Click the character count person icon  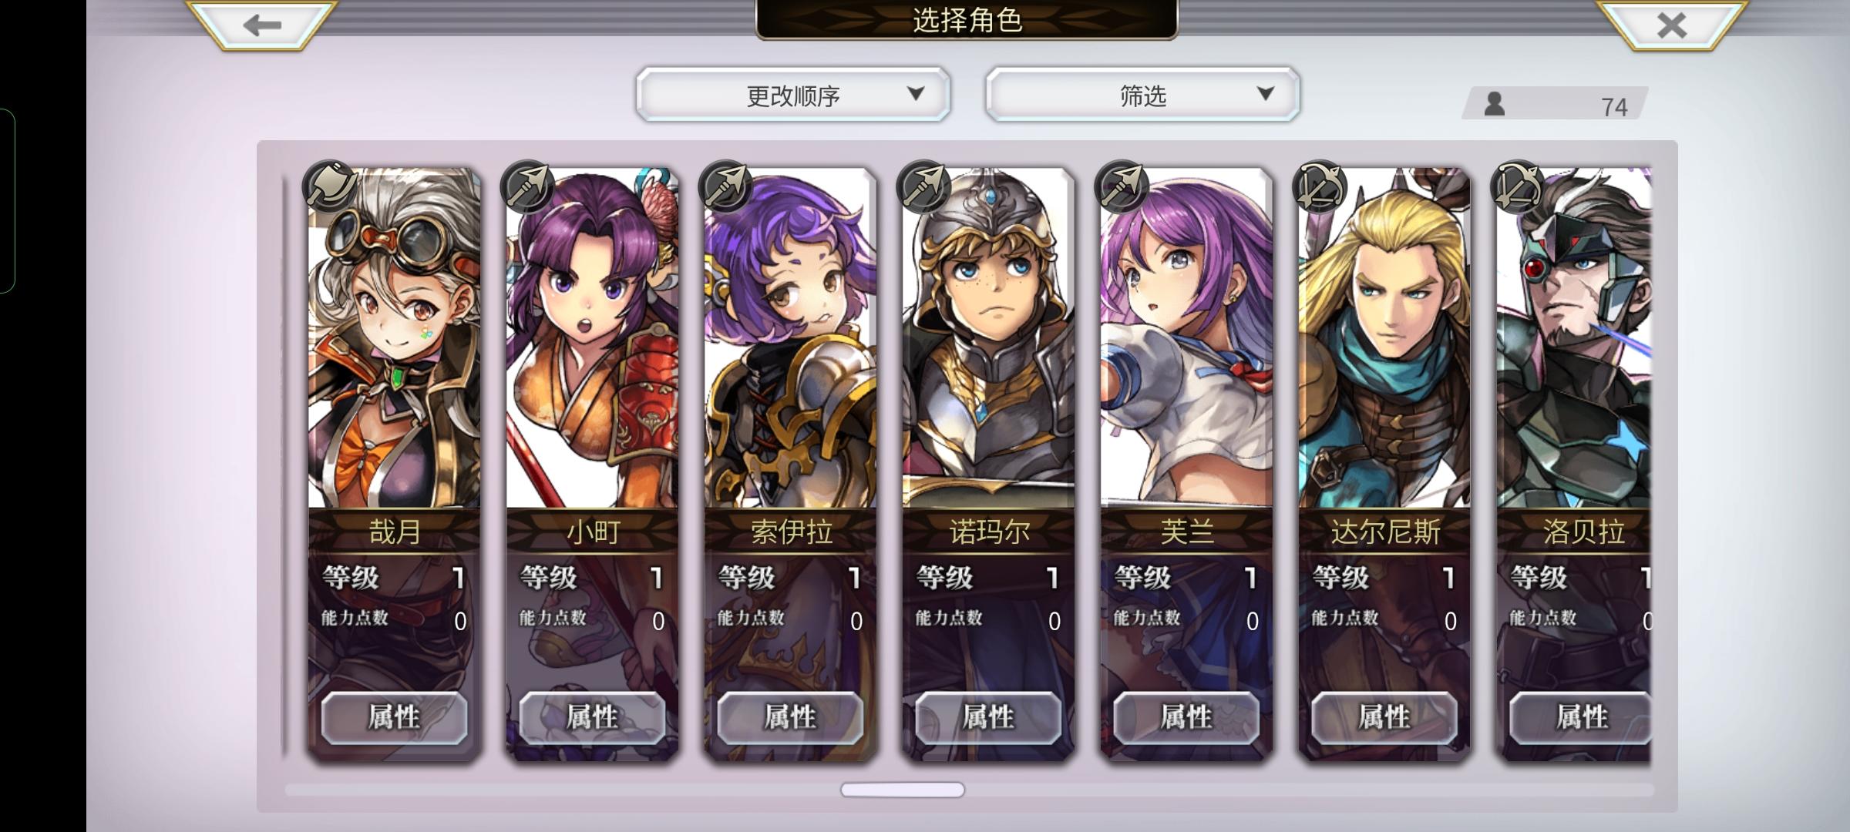[1495, 104]
